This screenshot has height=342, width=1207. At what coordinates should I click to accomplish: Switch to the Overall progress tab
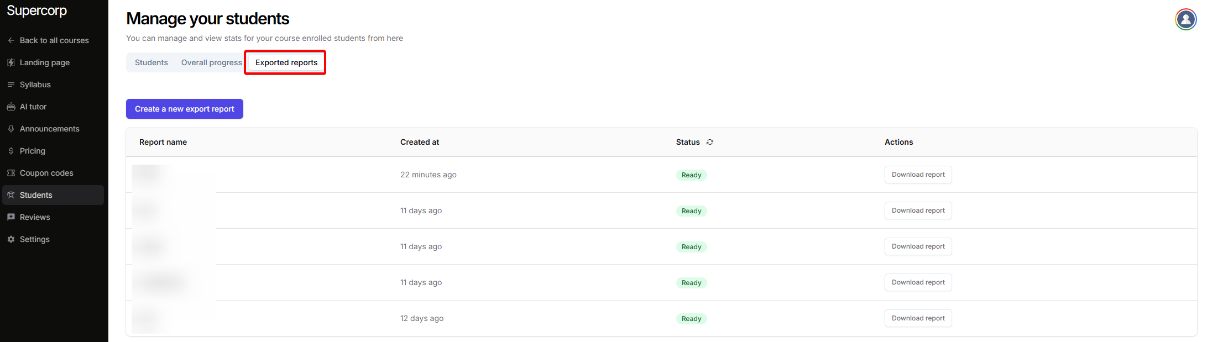[x=211, y=62]
